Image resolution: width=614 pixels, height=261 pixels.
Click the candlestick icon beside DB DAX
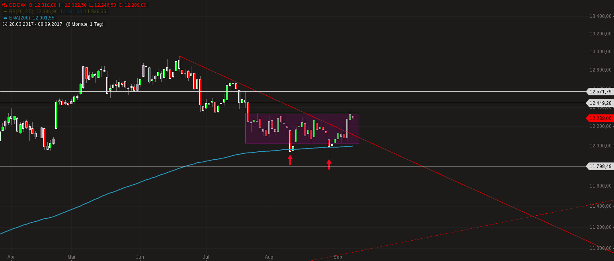pyautogui.click(x=5, y=5)
